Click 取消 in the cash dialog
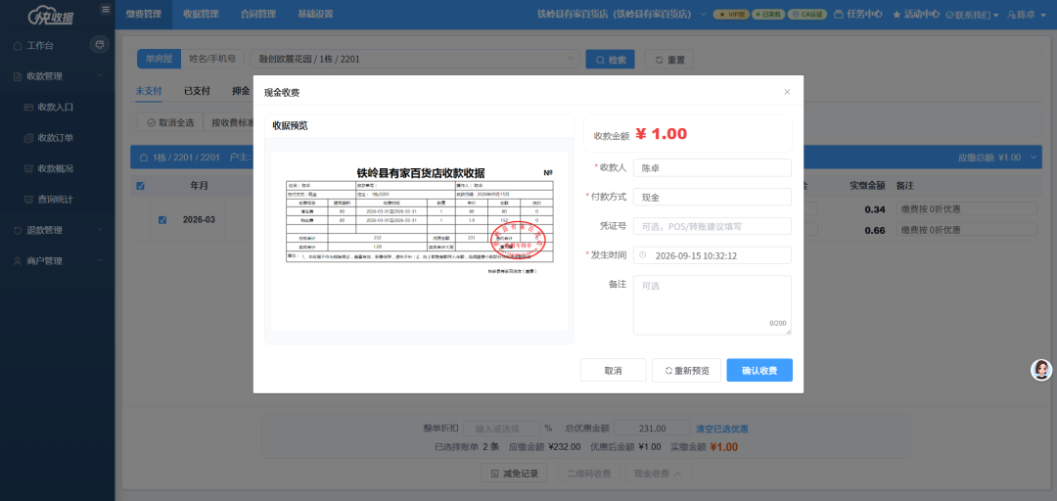This screenshot has width=1057, height=501. (613, 370)
